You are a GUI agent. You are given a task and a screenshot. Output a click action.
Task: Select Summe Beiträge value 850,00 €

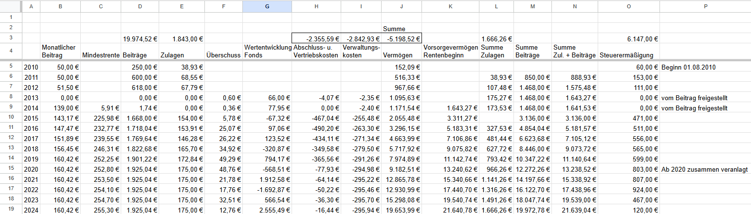tap(532, 77)
